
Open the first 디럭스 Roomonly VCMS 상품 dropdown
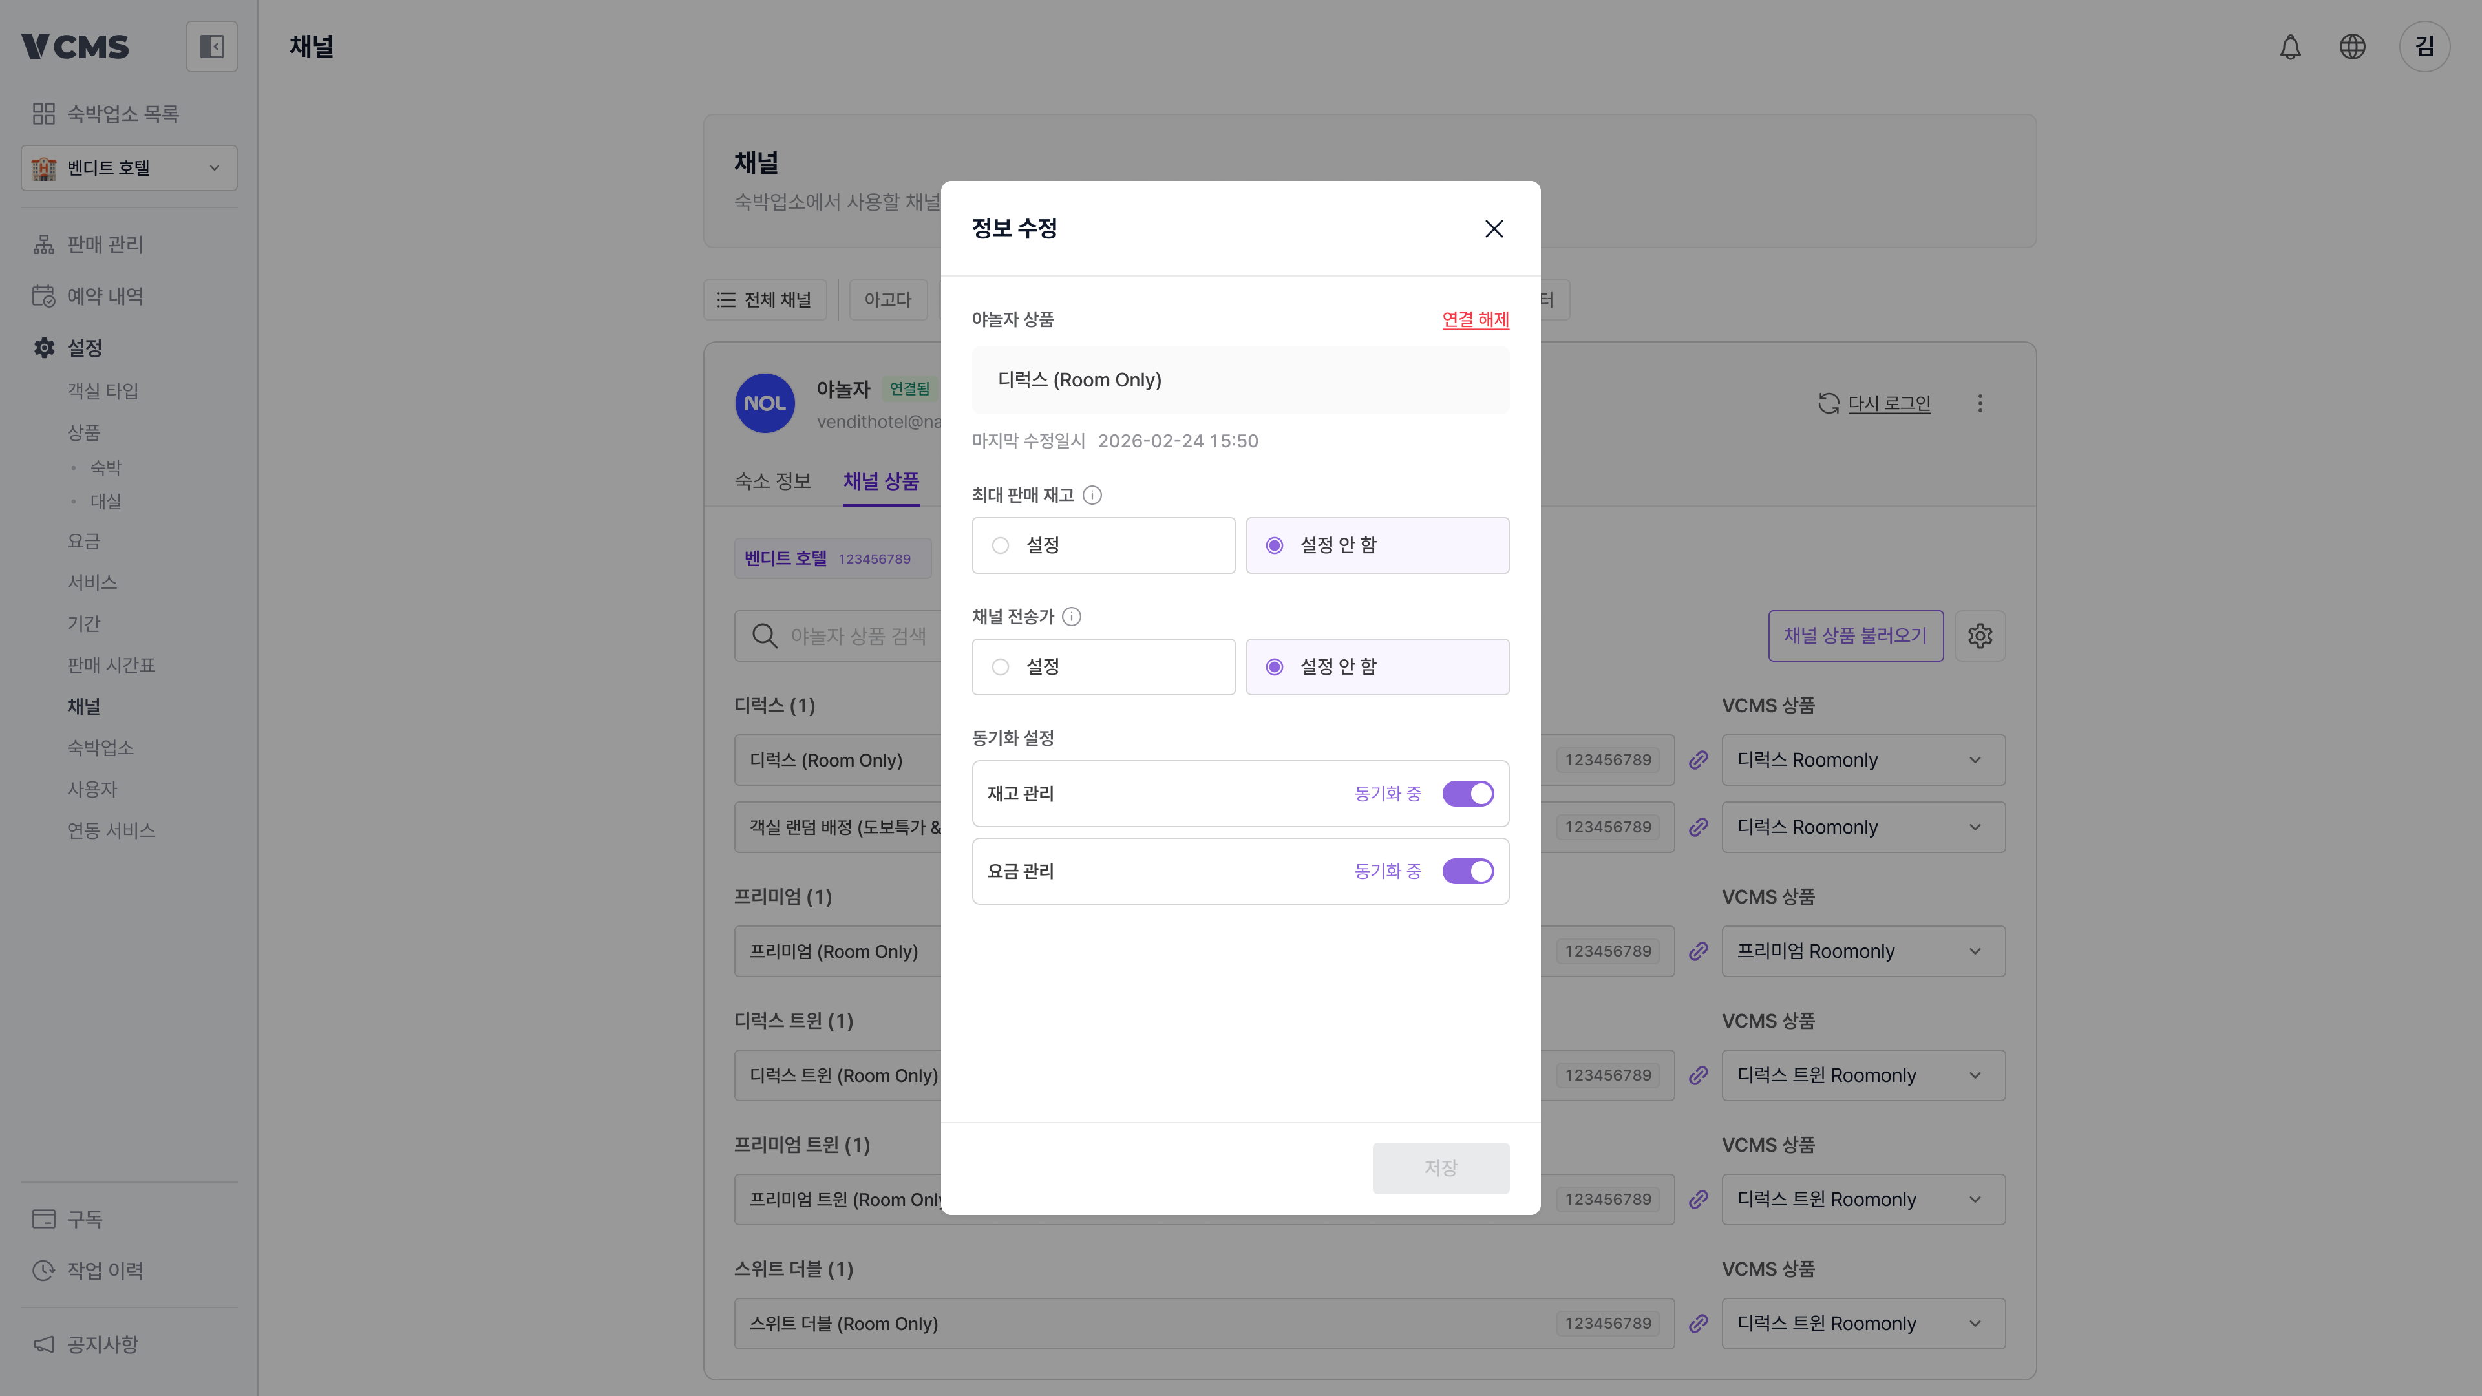1862,759
